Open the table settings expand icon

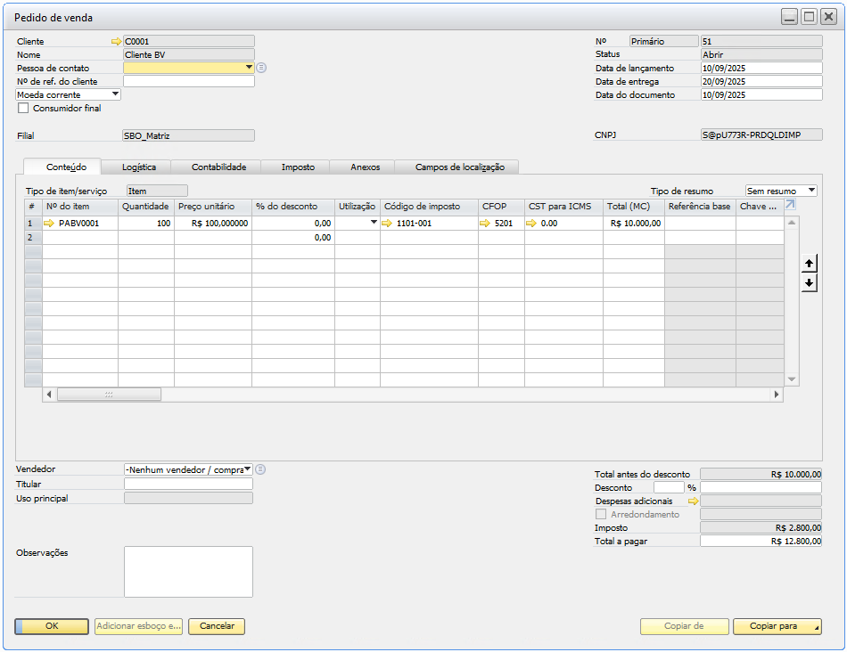pos(790,206)
